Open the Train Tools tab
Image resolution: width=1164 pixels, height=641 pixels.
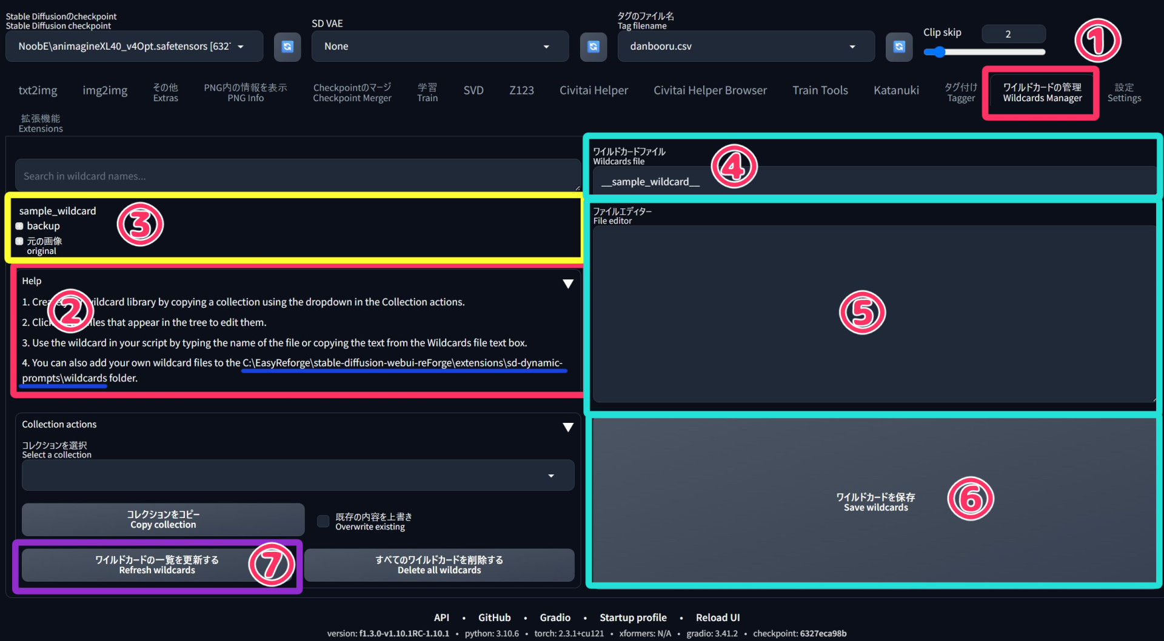click(x=820, y=91)
